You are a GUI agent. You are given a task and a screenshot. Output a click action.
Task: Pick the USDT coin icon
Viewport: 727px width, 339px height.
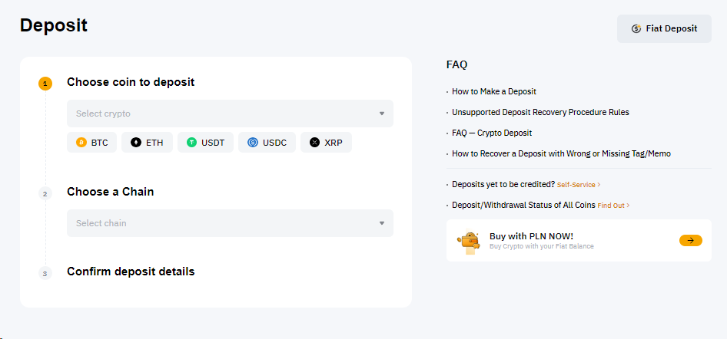click(192, 143)
